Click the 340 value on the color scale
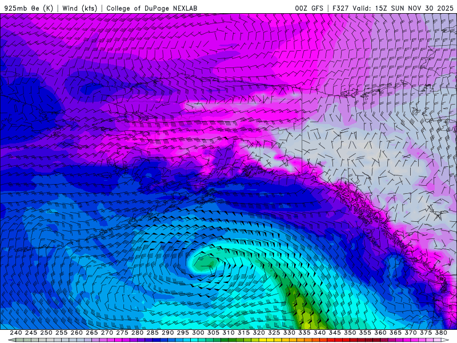The image size is (457, 343). point(319,333)
